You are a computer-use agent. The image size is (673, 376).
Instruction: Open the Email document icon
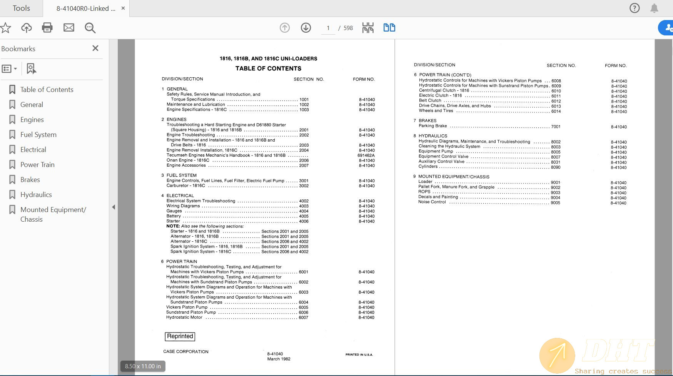click(x=69, y=27)
